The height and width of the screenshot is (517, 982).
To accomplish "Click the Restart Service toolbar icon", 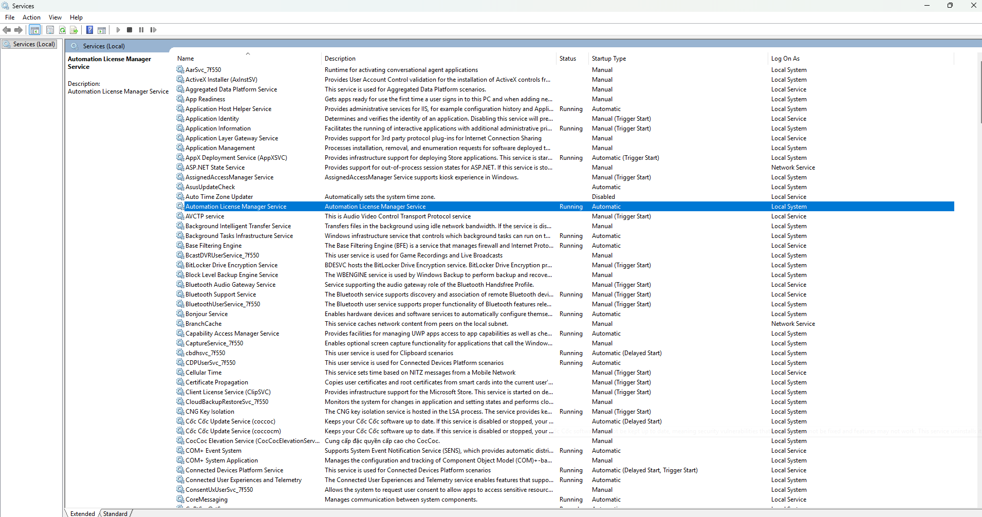I will click(x=153, y=30).
